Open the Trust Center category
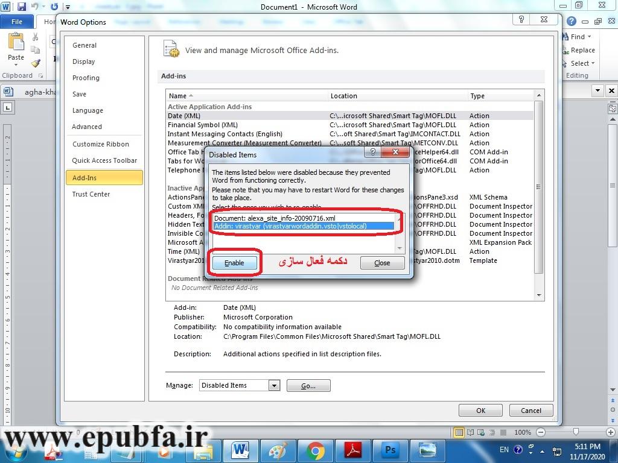The image size is (618, 463). [91, 194]
